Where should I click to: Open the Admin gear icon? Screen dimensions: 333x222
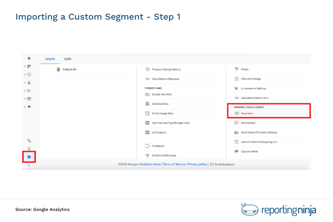coord(29,157)
